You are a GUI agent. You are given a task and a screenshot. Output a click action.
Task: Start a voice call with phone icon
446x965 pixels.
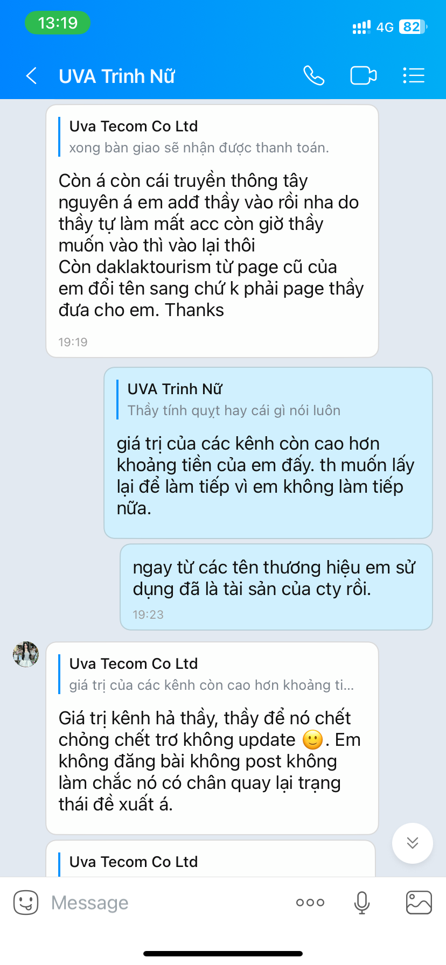pos(313,75)
